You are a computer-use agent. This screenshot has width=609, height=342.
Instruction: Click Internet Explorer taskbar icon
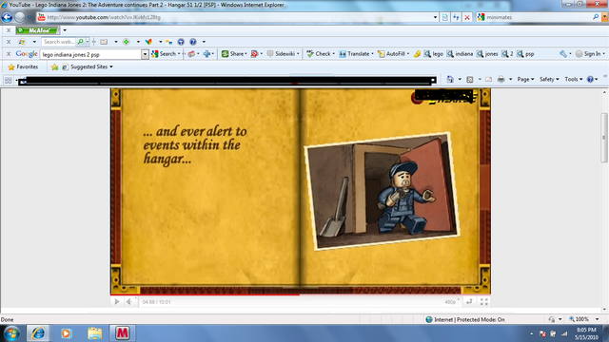[38, 333]
